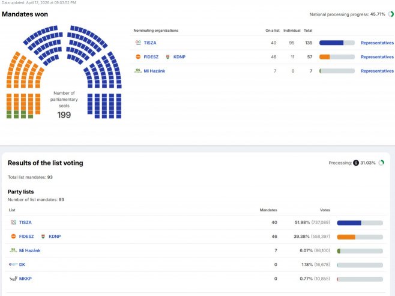Image resolution: width=395 pixels, height=296 pixels.
Task: Click the TISZA logo in Party lists
Action: tap(13, 222)
